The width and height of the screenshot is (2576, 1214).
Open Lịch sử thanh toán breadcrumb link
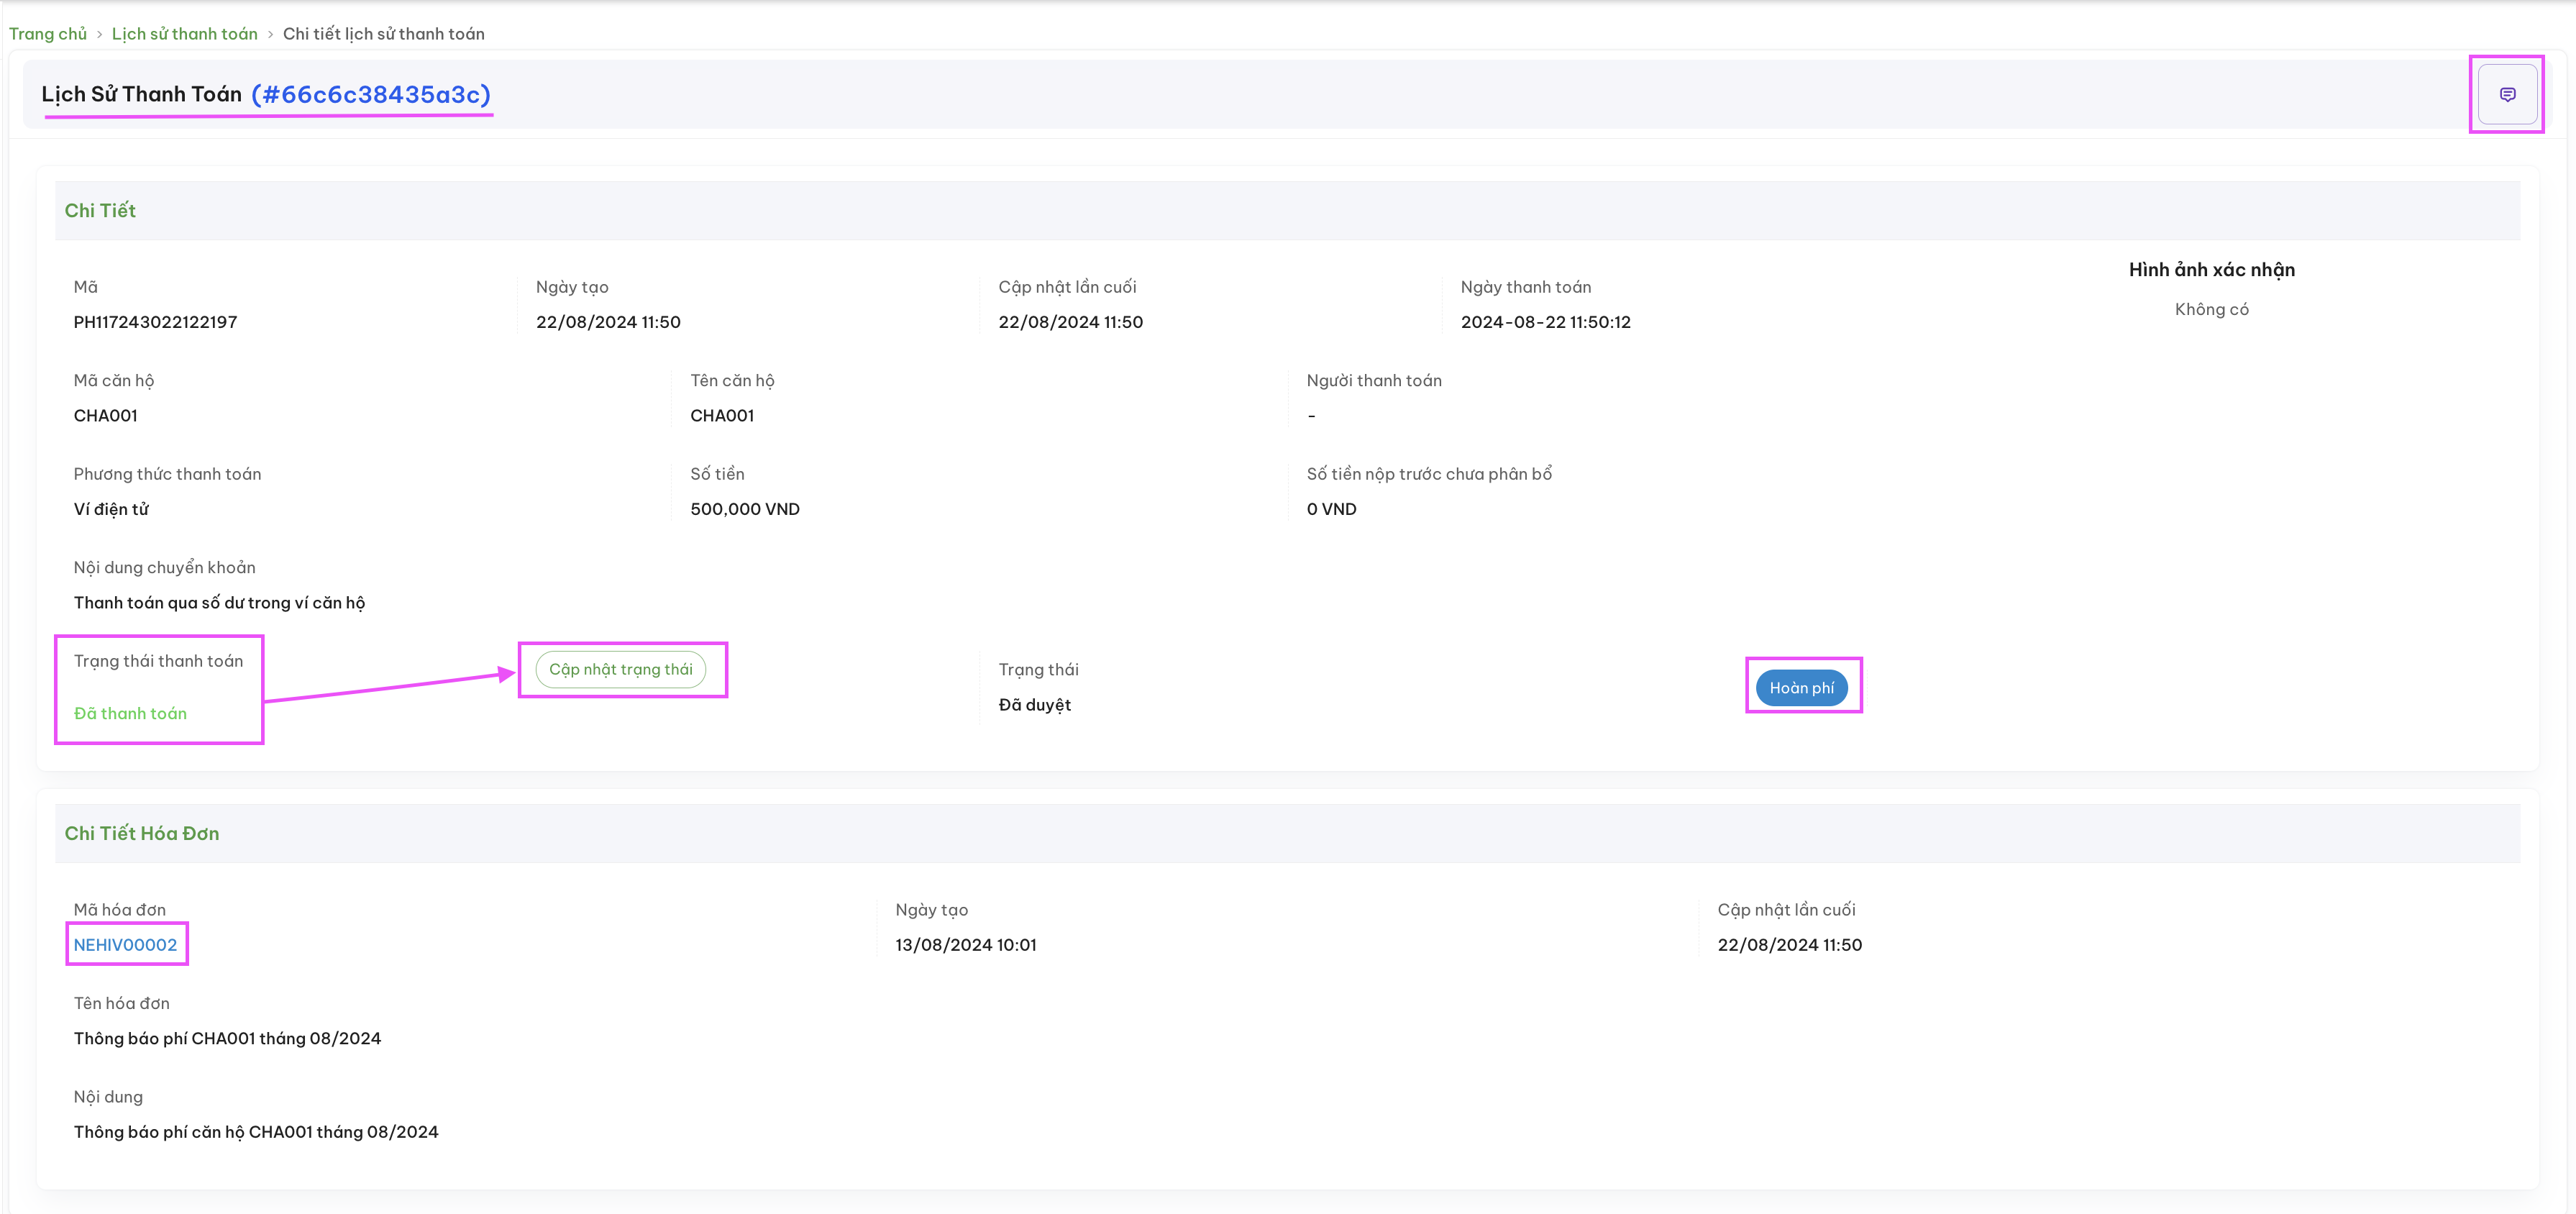(185, 34)
